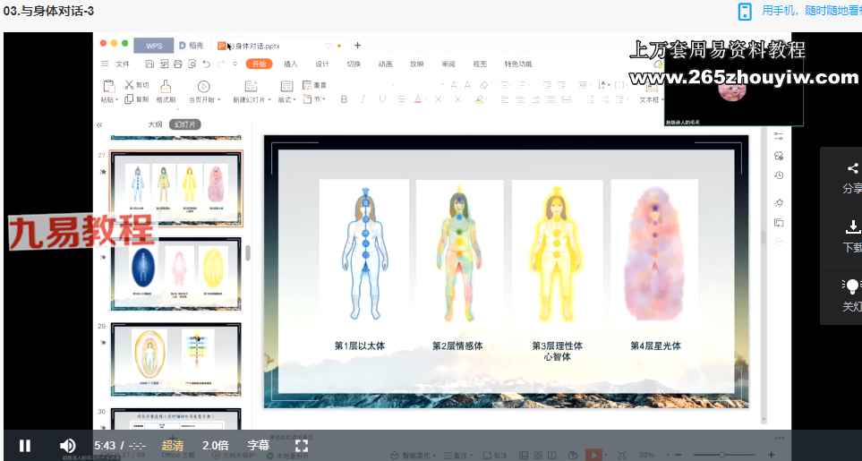The image size is (862, 461).
Task: Click the mobile phone viewing icon
Action: (744, 12)
